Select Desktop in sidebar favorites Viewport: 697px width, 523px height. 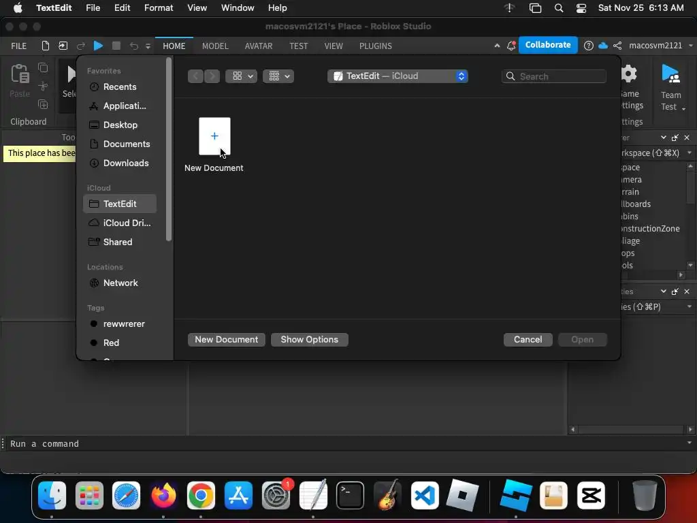pyautogui.click(x=120, y=125)
